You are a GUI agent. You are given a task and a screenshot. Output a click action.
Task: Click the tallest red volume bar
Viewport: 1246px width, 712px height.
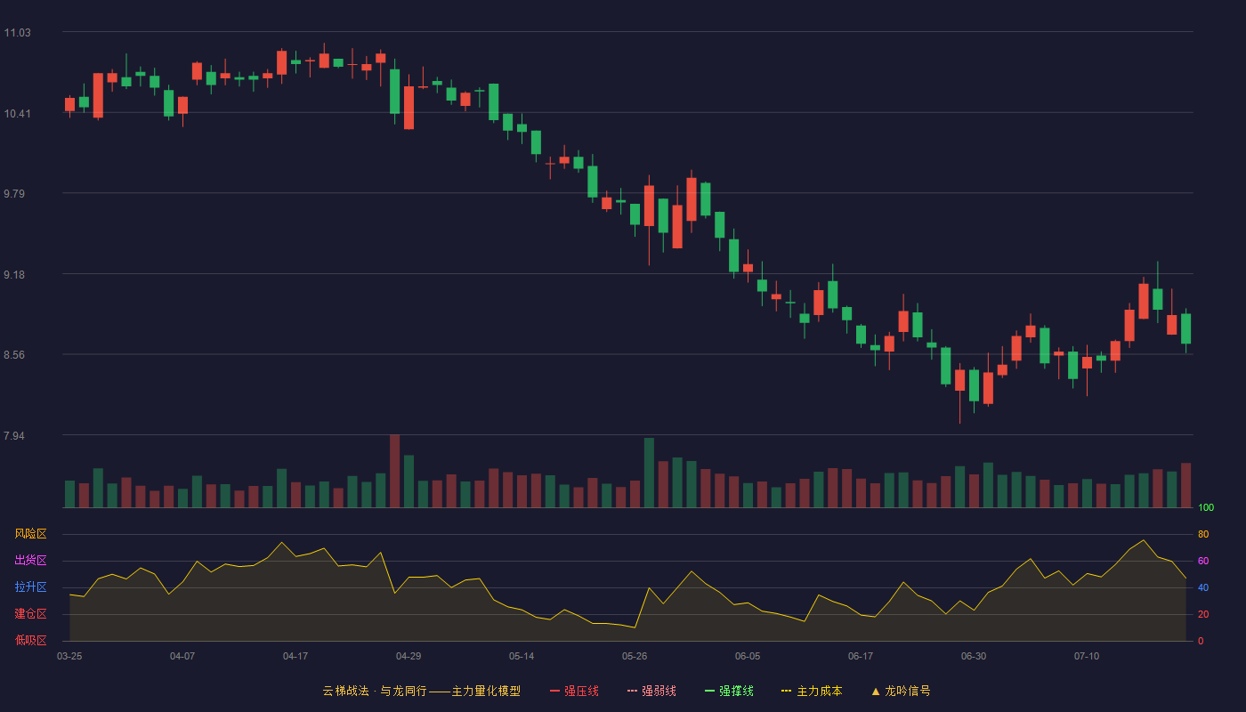(394, 471)
